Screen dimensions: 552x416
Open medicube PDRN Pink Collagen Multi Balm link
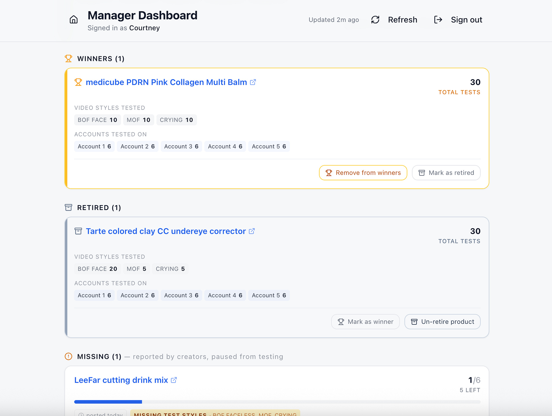(171, 82)
